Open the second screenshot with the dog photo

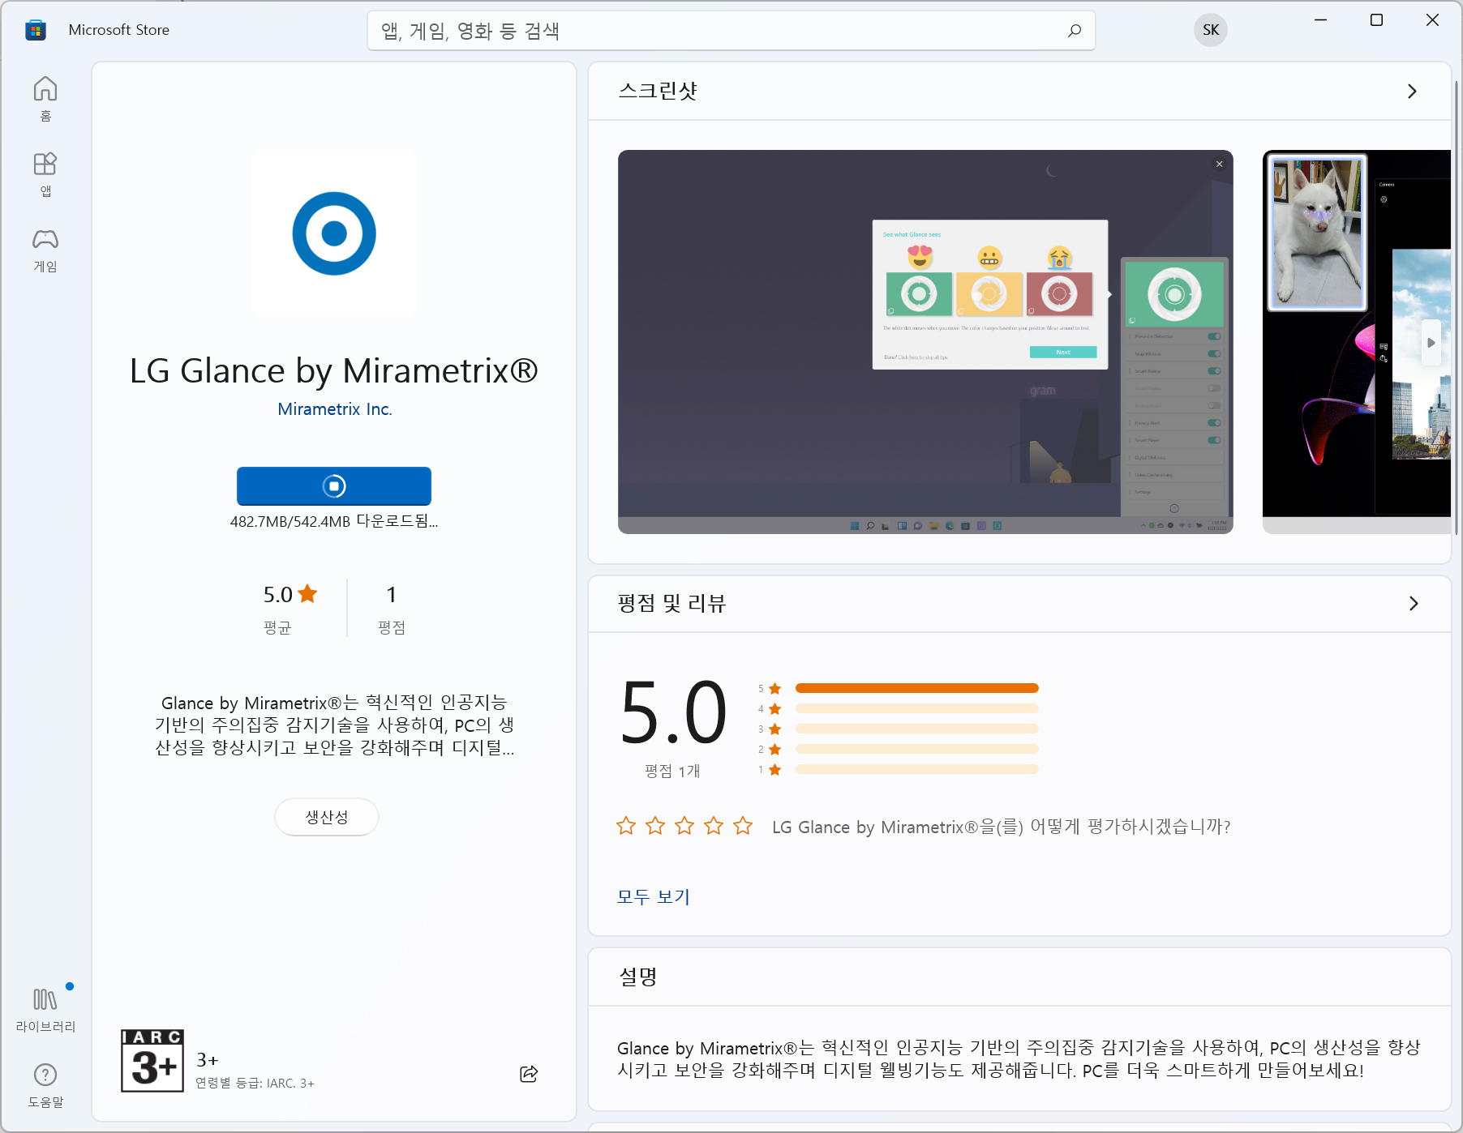(x=1357, y=341)
